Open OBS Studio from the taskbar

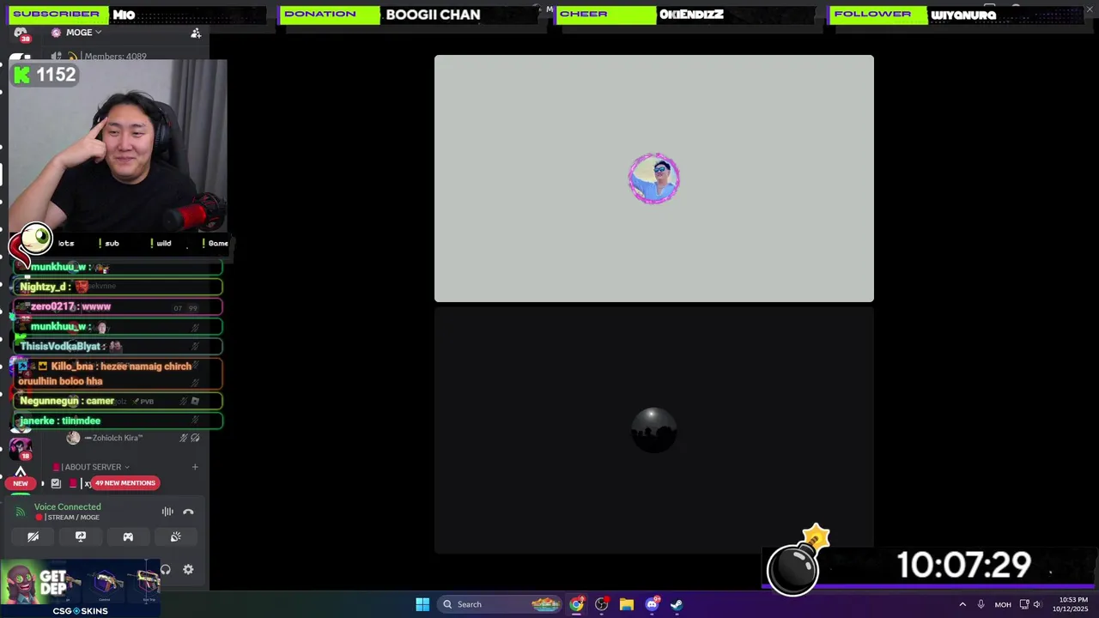(601, 604)
